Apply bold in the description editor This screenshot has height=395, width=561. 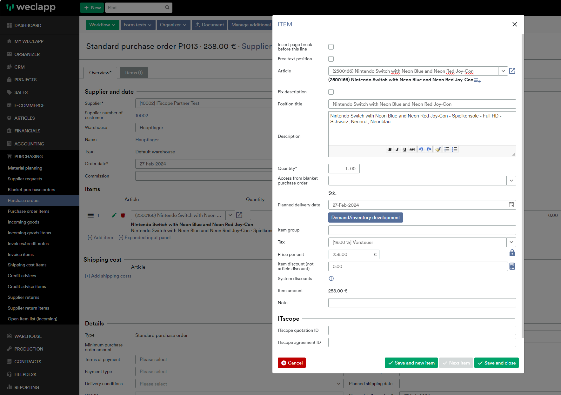[x=390, y=149]
